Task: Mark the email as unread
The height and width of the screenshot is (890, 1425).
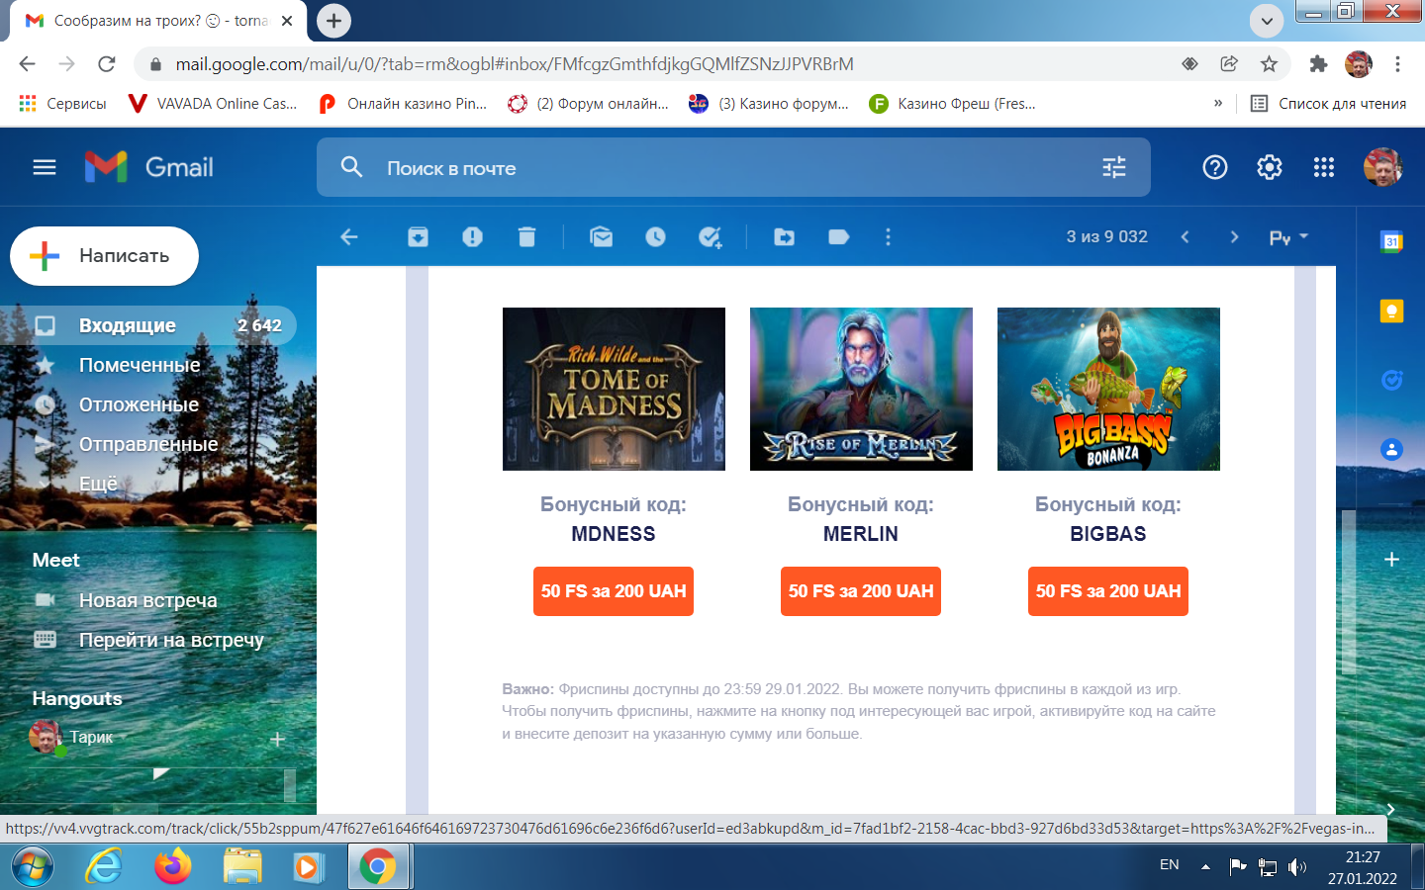Action: coord(601,236)
